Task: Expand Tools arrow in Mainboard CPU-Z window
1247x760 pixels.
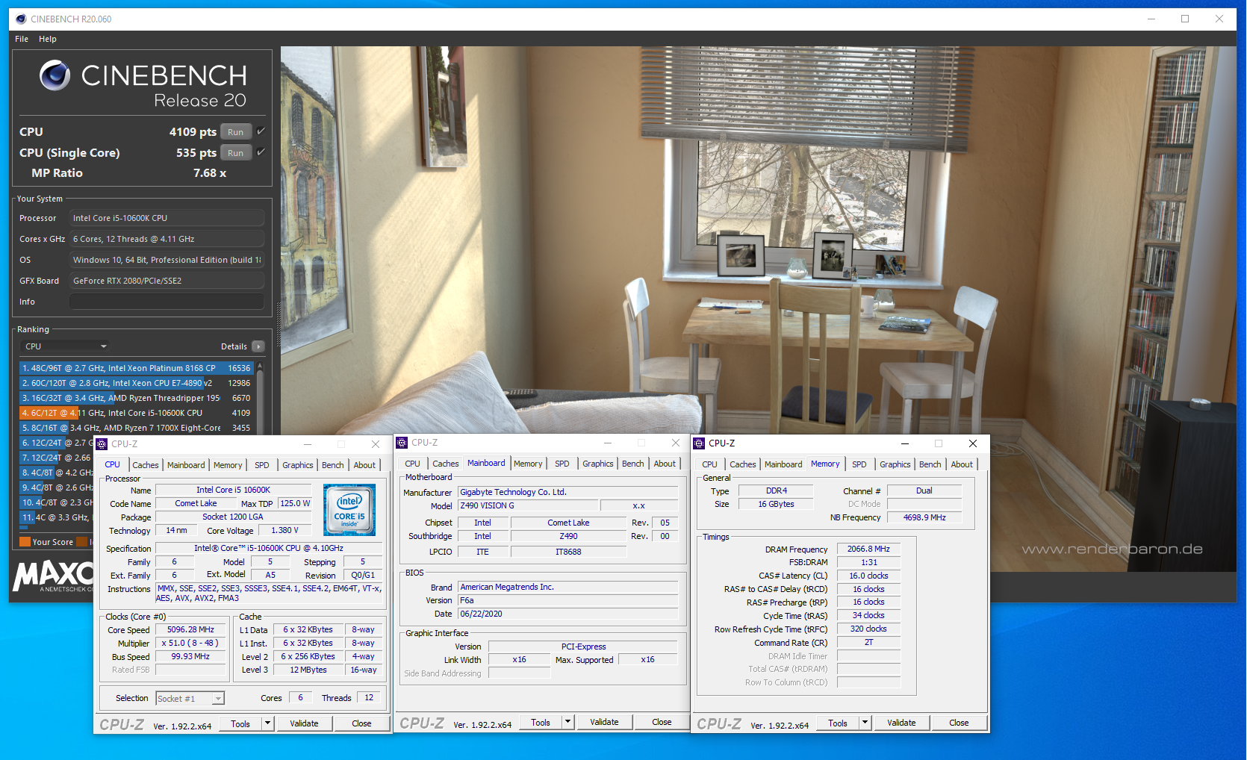Action: [568, 722]
